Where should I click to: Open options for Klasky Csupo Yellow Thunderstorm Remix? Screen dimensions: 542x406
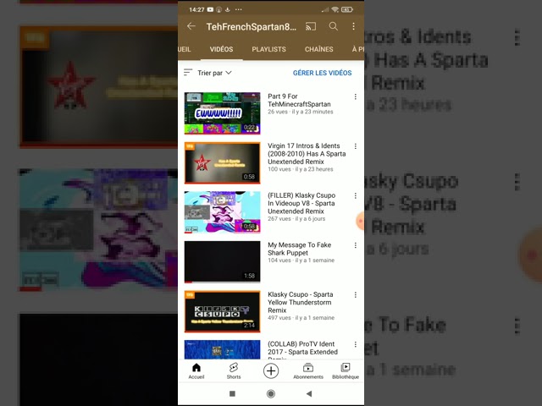356,295
